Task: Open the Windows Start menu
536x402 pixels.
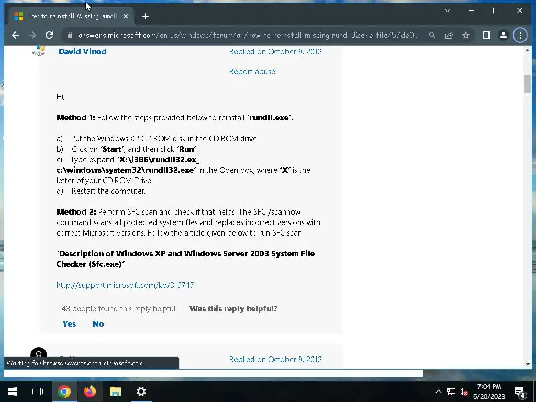Action: [x=13, y=392]
